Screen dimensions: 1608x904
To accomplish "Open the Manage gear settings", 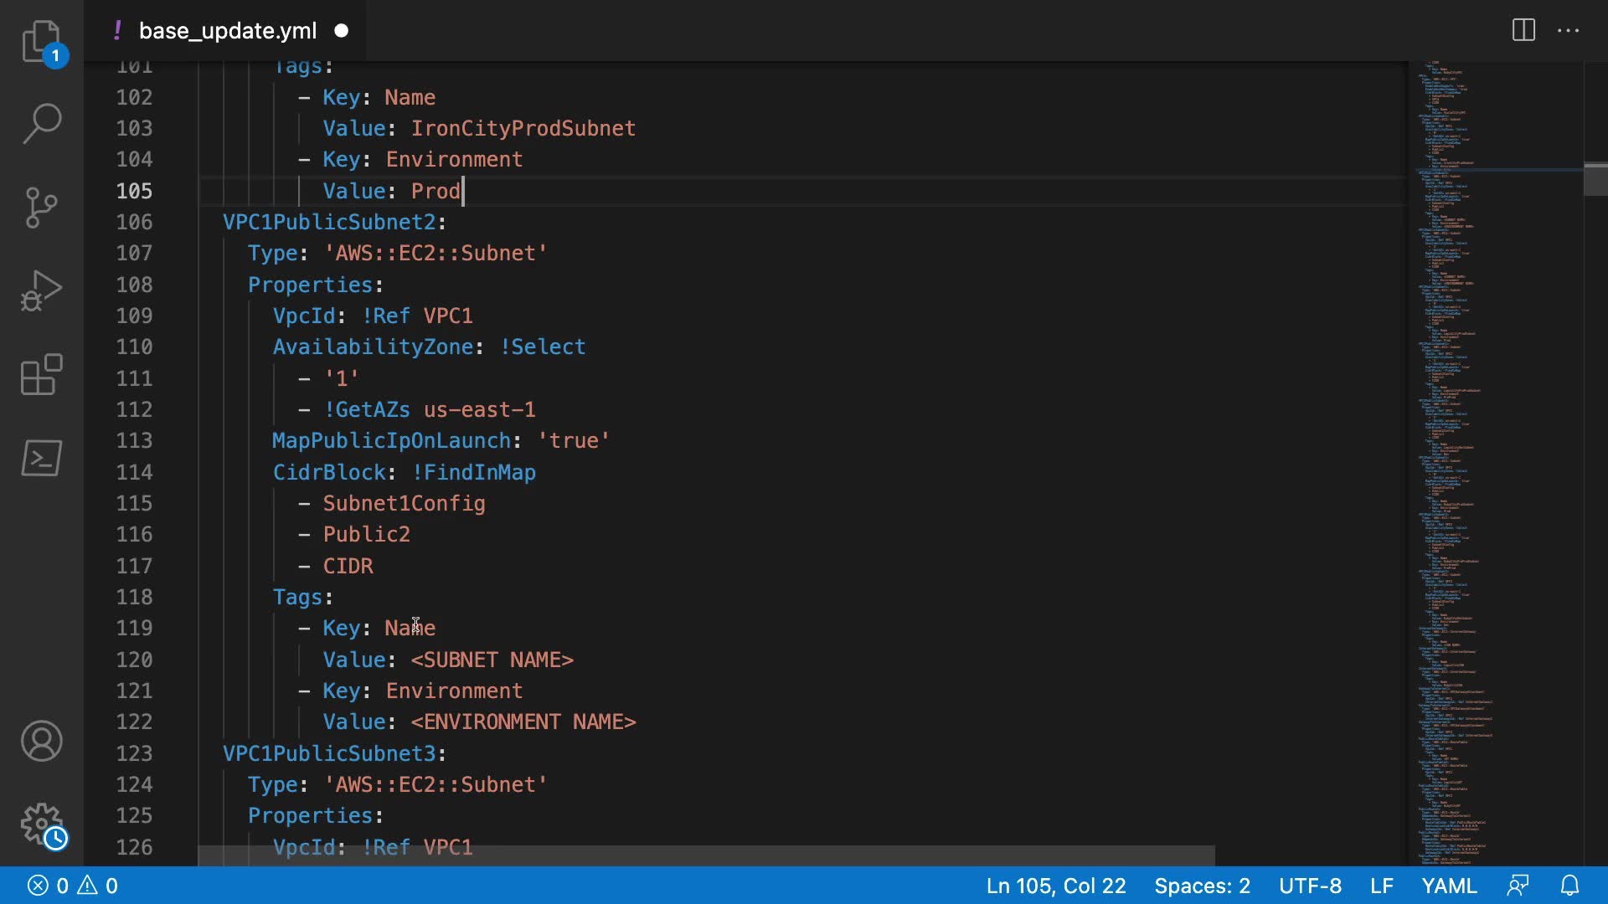I will coord(41,824).
